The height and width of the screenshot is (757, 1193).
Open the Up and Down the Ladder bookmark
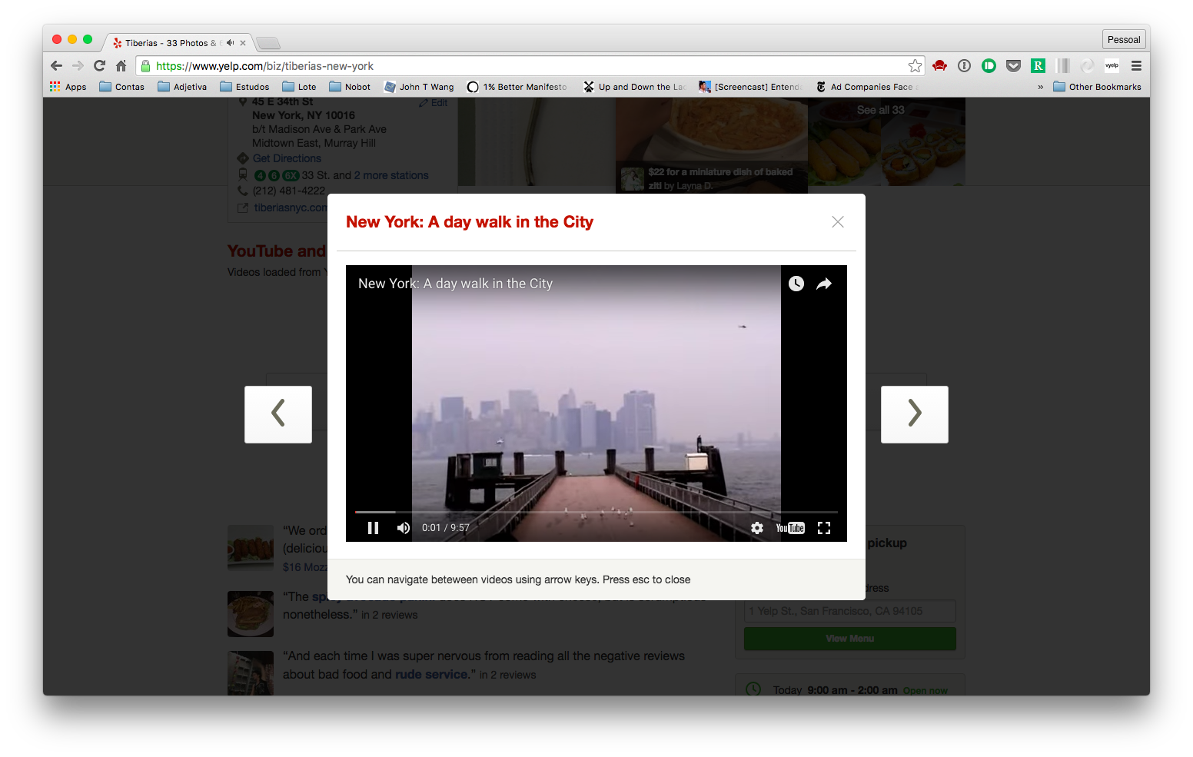pyautogui.click(x=635, y=87)
